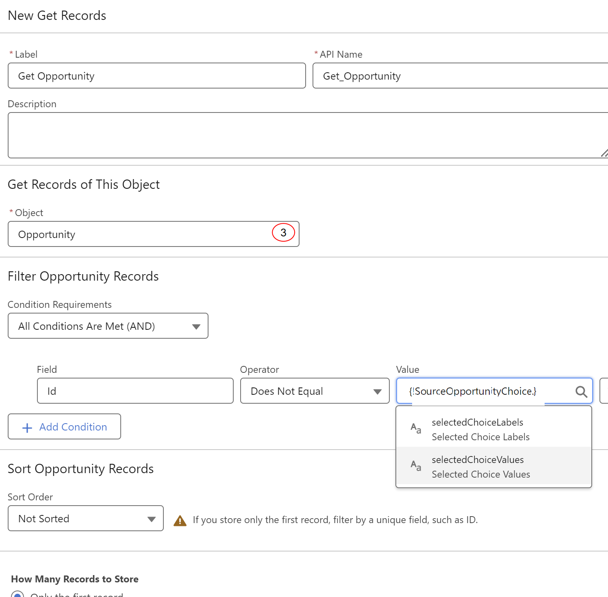
Task: Select the 'Only the first record' radio button
Action: click(17, 594)
